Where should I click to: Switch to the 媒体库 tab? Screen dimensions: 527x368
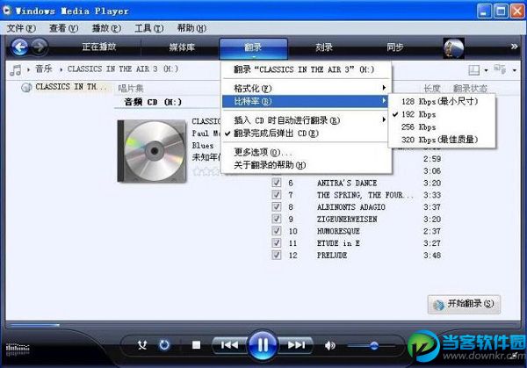[182, 47]
